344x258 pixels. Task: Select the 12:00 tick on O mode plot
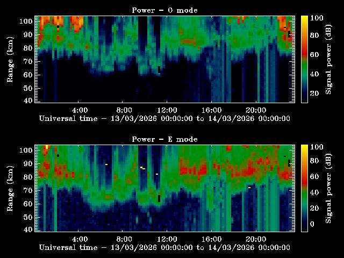pyautogui.click(x=168, y=110)
